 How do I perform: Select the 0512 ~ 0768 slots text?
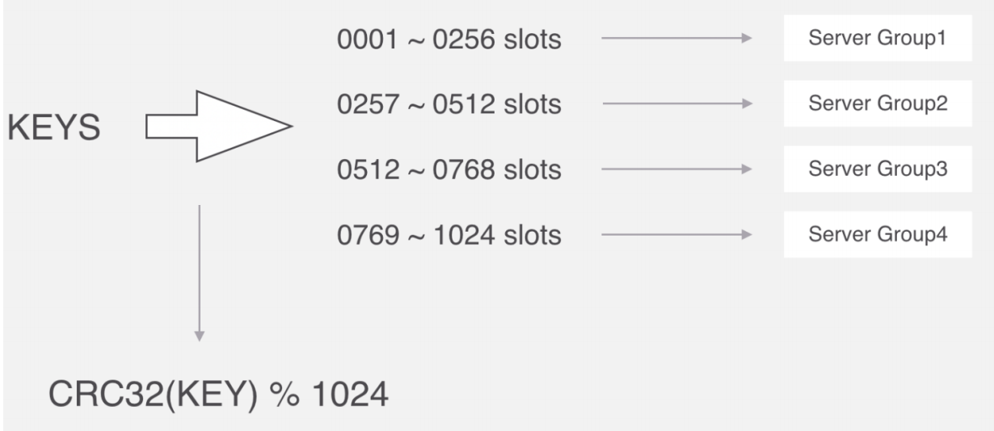click(449, 170)
